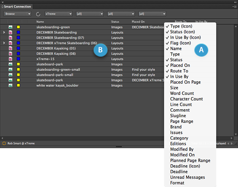Select Modified On menu entry
Image resolution: width=238 pixels, height=187 pixels.
coord(190,155)
